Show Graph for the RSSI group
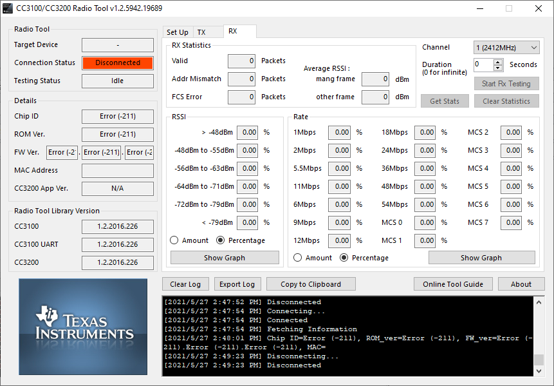Image resolution: width=554 pixels, height=386 pixels. (x=225, y=258)
